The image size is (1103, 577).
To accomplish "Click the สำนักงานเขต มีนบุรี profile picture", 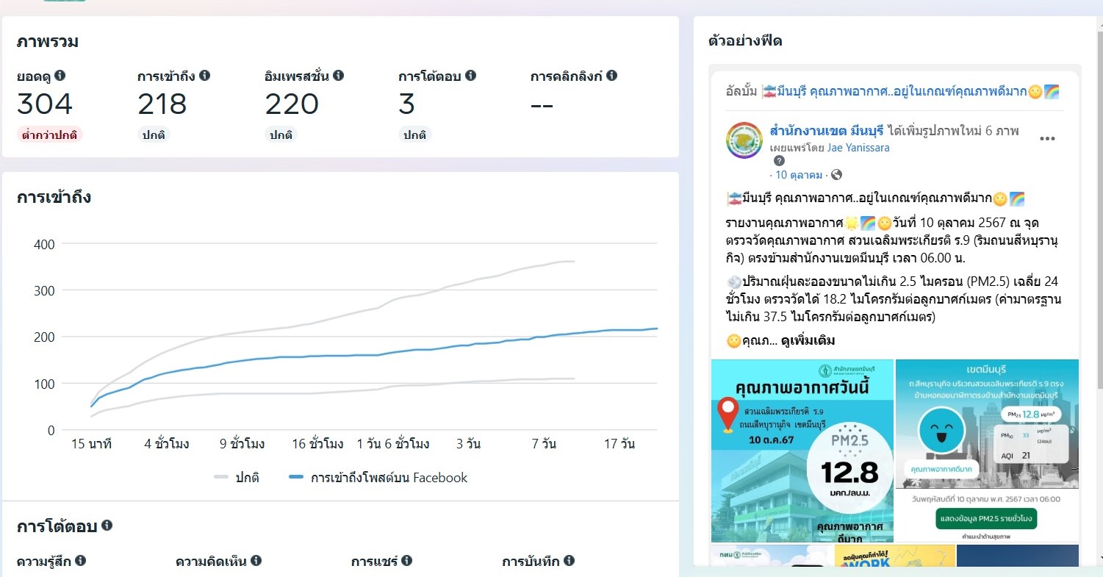I will (744, 140).
